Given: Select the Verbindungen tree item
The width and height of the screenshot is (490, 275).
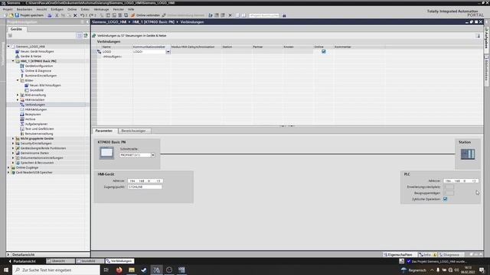Looking at the screenshot, I should pyautogui.click(x=35, y=105).
